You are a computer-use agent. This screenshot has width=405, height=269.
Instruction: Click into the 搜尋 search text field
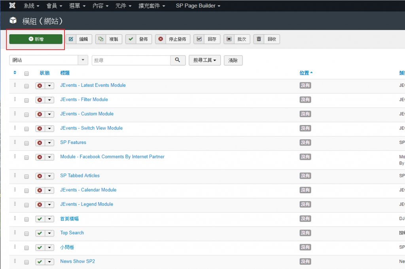click(x=131, y=60)
